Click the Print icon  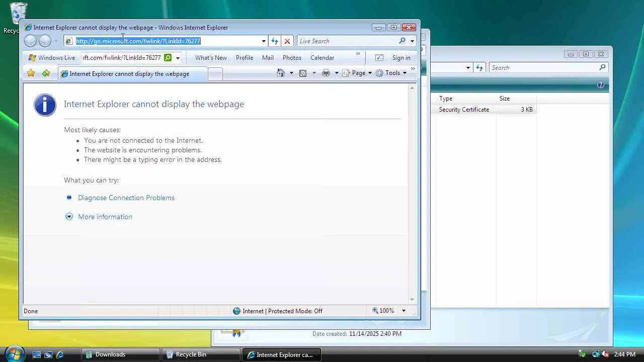click(326, 73)
